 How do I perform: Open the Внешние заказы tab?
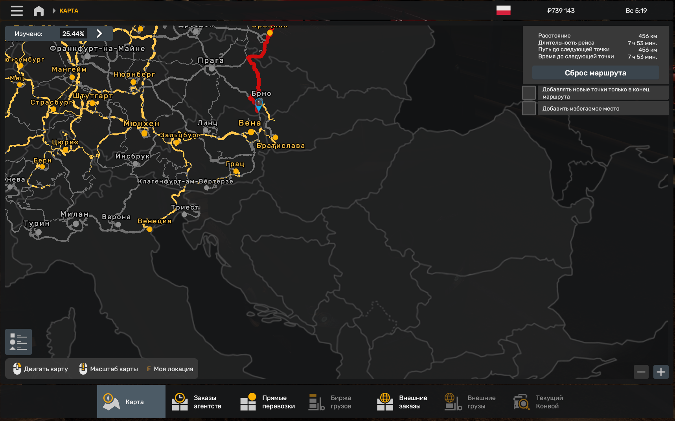[403, 402]
